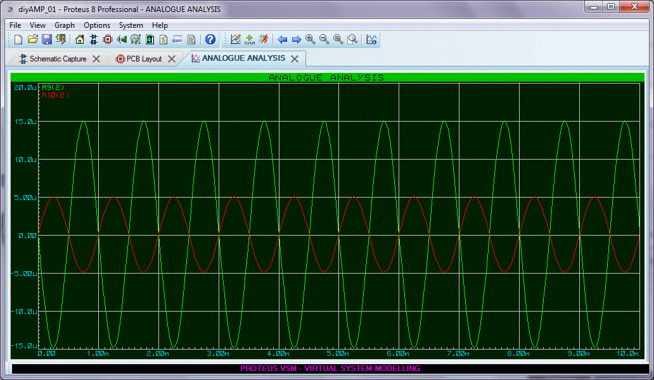654x380 pixels.
Task: Click the ANALOGUE ANALYSIS graph title bar
Action: pyautogui.click(x=326, y=78)
